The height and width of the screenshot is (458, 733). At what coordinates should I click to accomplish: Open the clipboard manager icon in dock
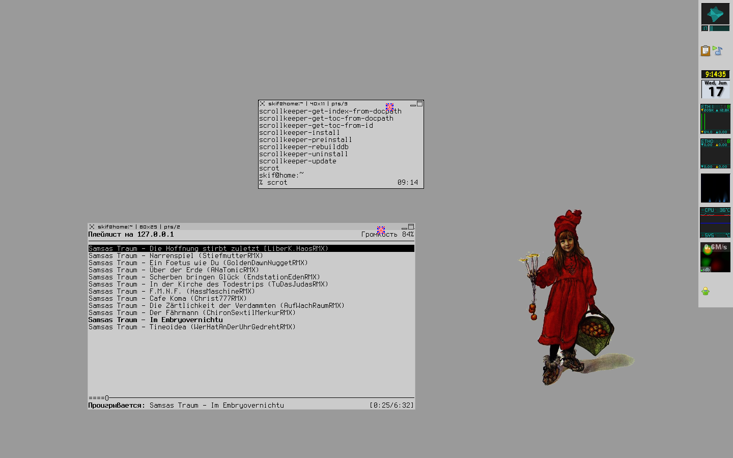706,50
